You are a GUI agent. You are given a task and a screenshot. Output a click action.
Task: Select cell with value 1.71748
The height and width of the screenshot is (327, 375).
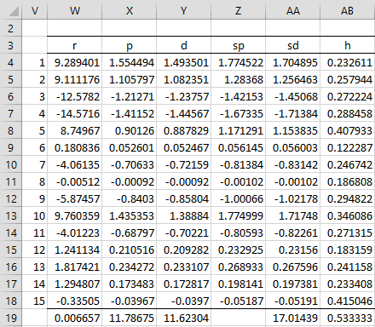tap(293, 215)
